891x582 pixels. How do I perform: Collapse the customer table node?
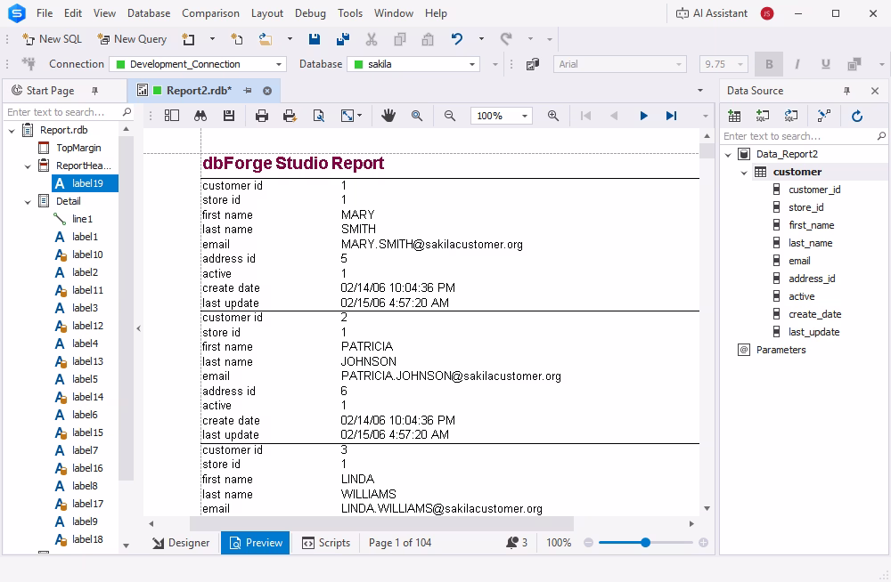pos(744,172)
